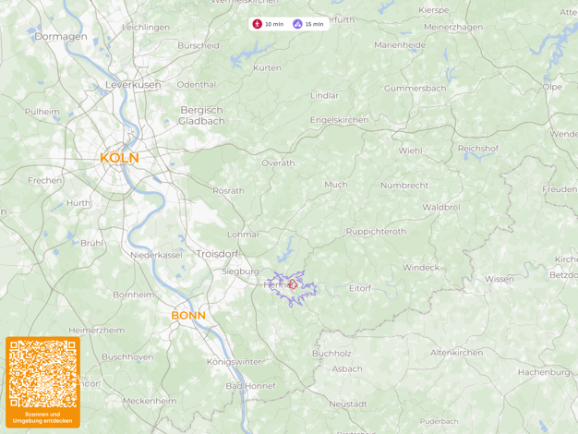Image resolution: width=578 pixels, height=434 pixels.
Task: Click the purple cycling icon in the legend
Action: coord(297,24)
